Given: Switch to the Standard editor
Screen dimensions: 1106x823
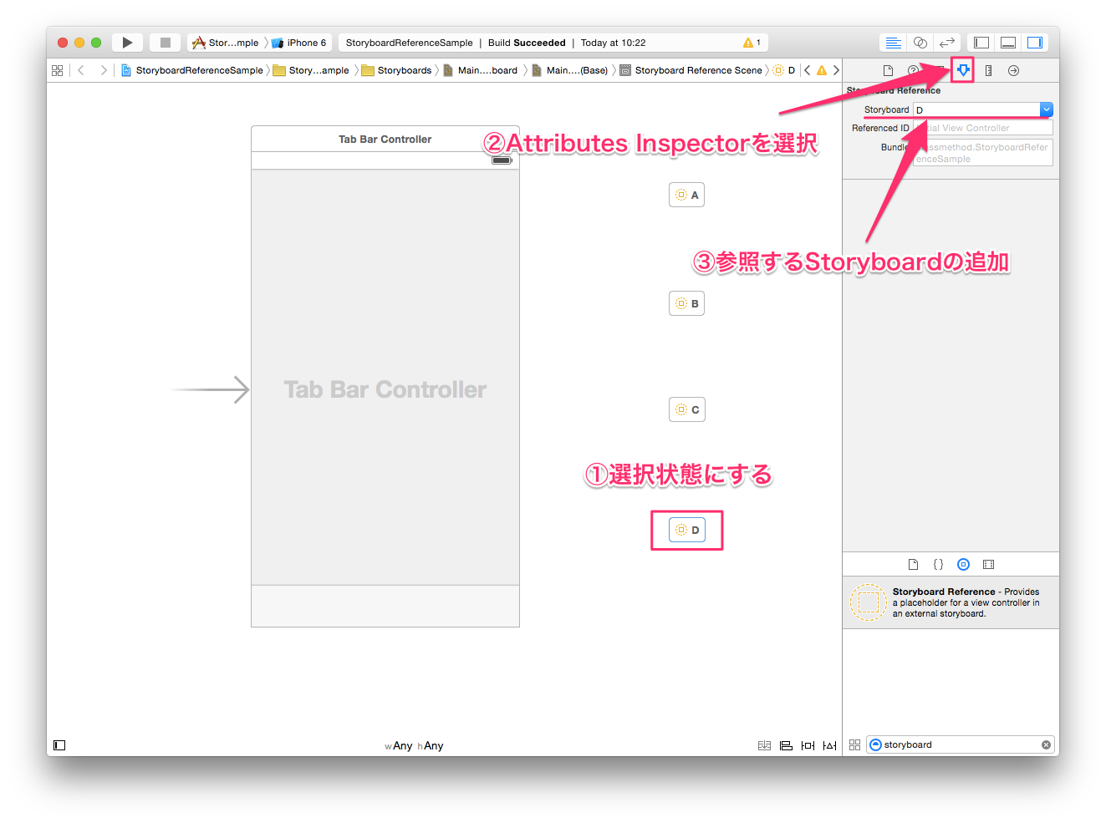Looking at the screenshot, I should 894,43.
